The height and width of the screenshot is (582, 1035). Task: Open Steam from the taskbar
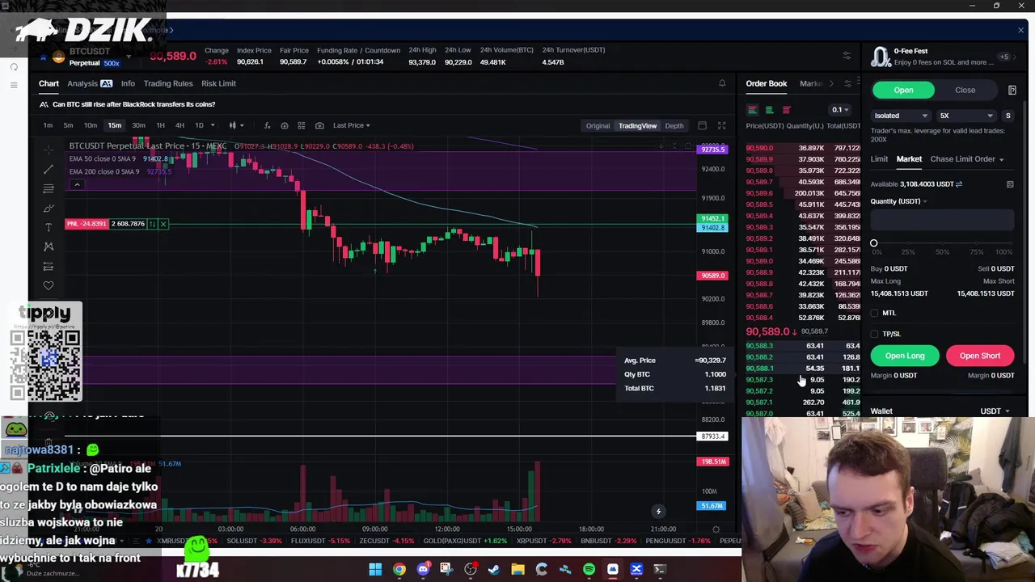pyautogui.click(x=494, y=569)
